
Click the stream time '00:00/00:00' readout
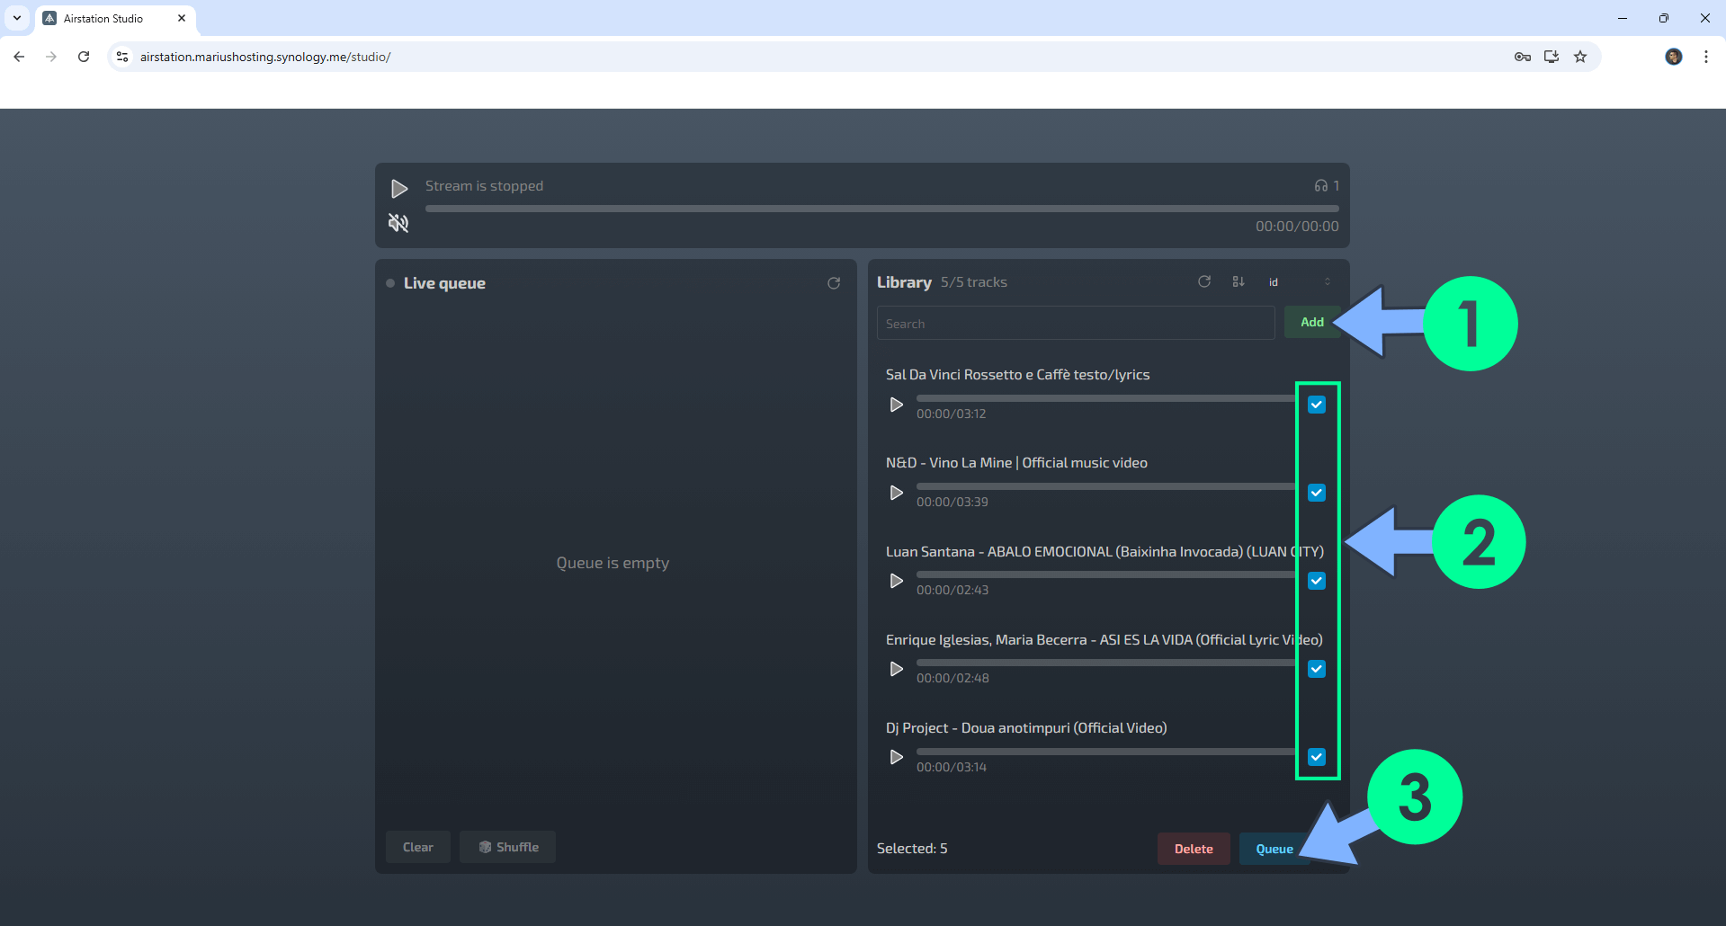pyautogui.click(x=1297, y=227)
